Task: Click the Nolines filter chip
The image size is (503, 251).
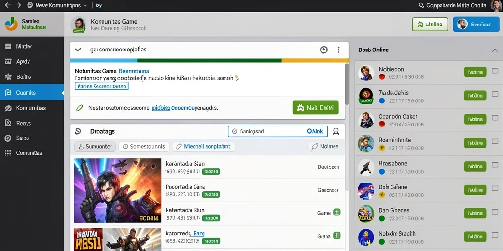Action: [325, 146]
